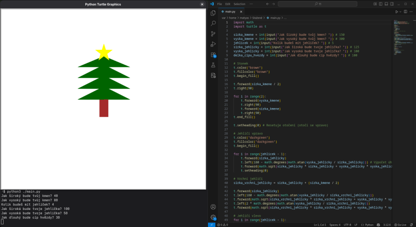Open the Testing flask icon view
Screen dimensions: 416x227
pyautogui.click(x=213, y=65)
